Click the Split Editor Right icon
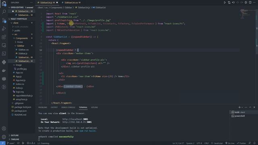 (250, 2)
